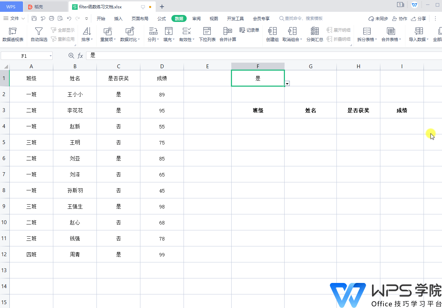
Task: Click the 重复项 duplicates icon
Action: [x=108, y=31]
